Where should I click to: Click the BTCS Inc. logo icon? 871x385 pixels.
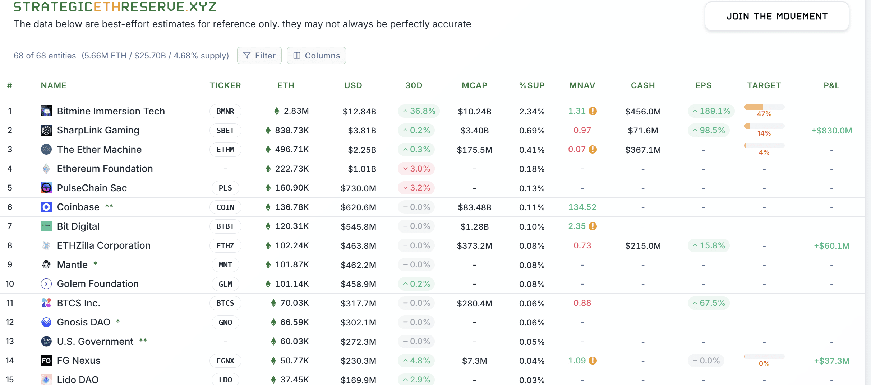point(46,303)
